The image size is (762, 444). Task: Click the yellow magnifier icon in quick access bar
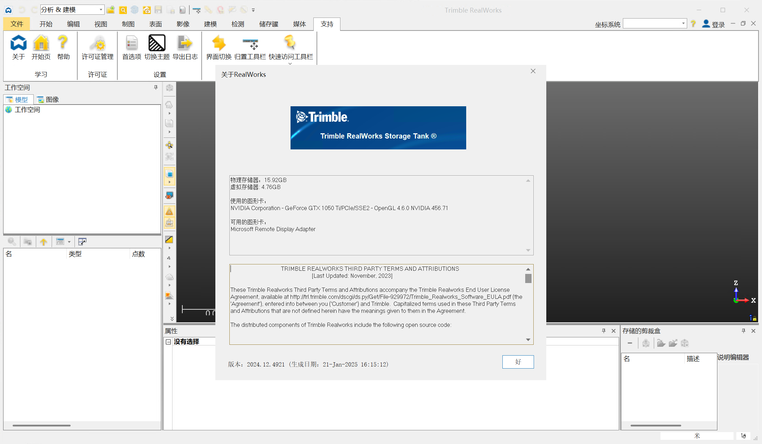tap(123, 10)
